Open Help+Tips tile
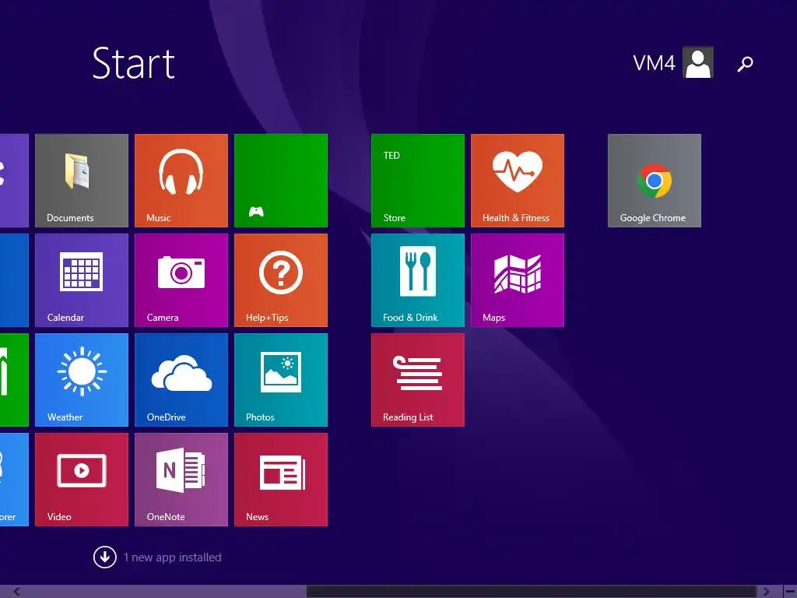 pyautogui.click(x=280, y=280)
